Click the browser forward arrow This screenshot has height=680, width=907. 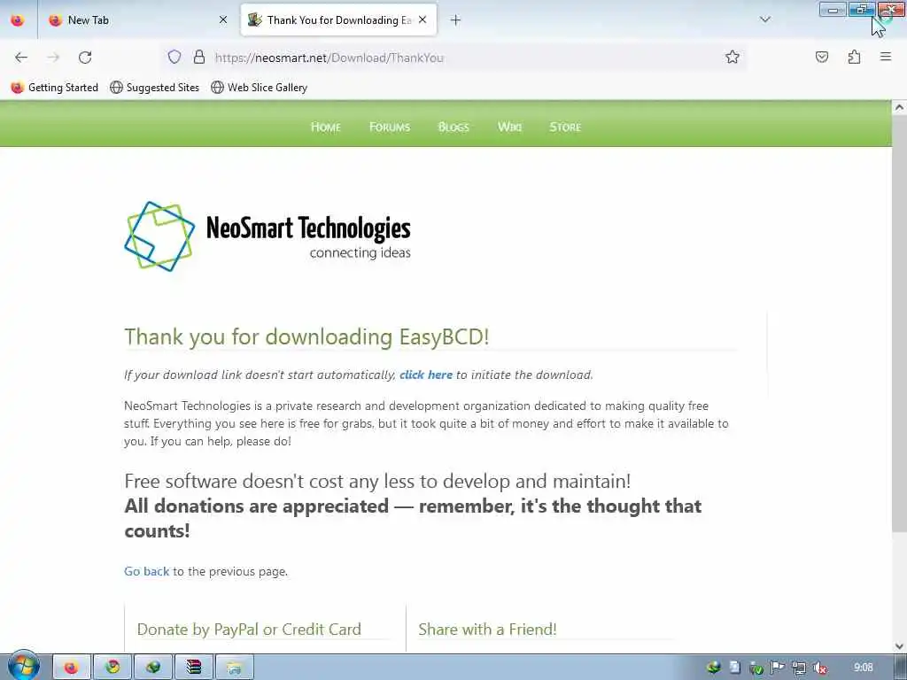point(53,58)
